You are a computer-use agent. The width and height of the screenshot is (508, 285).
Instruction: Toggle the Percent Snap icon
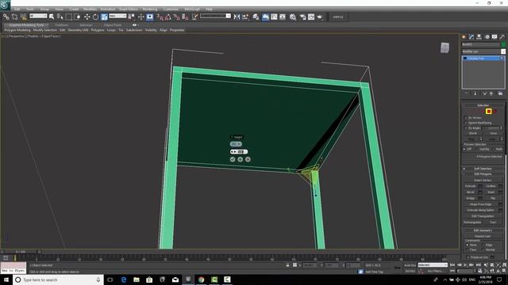tap(176, 17)
